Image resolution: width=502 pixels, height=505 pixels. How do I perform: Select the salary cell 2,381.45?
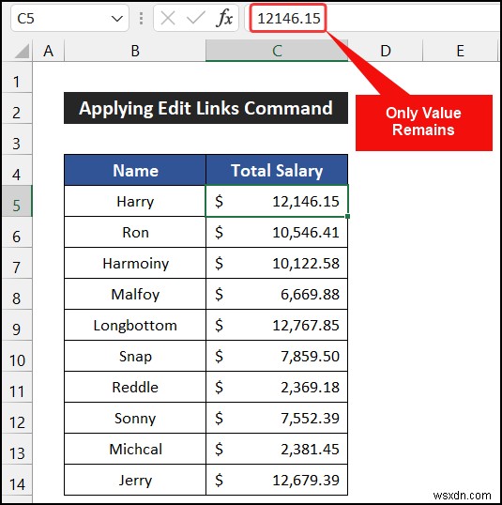click(277, 449)
